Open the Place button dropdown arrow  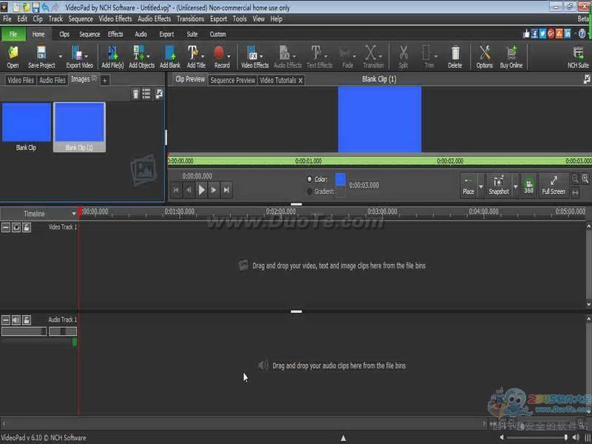[480, 185]
